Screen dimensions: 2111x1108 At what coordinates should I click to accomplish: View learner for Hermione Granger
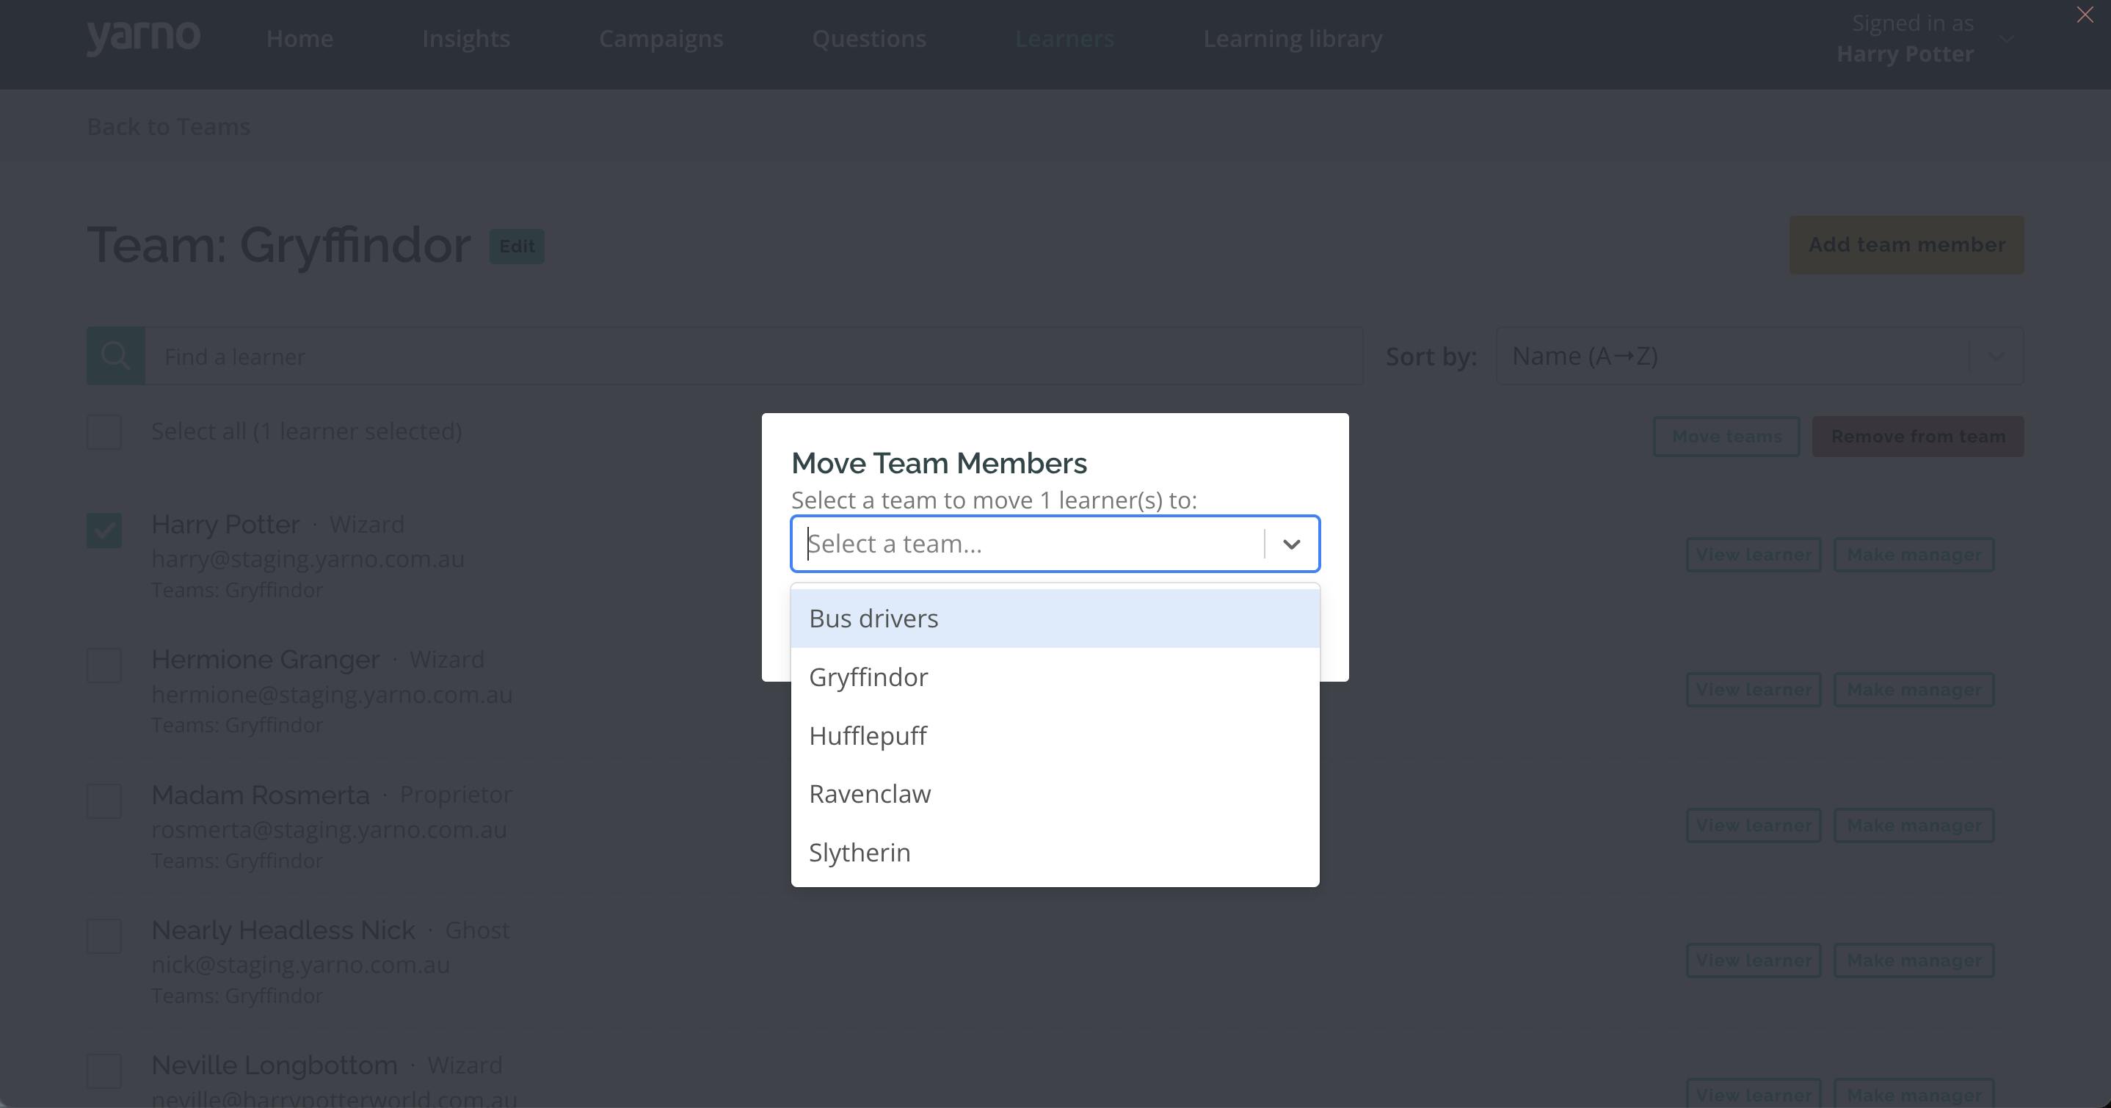click(x=1753, y=690)
